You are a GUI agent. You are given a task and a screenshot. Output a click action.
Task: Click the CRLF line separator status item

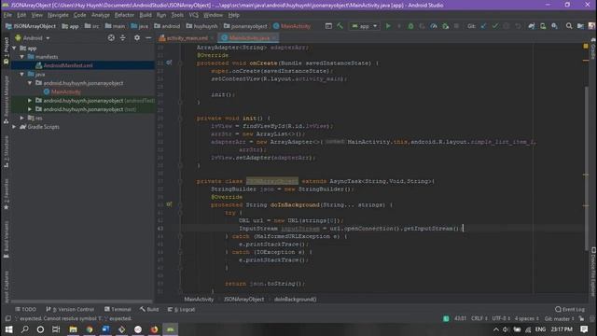[479, 318]
